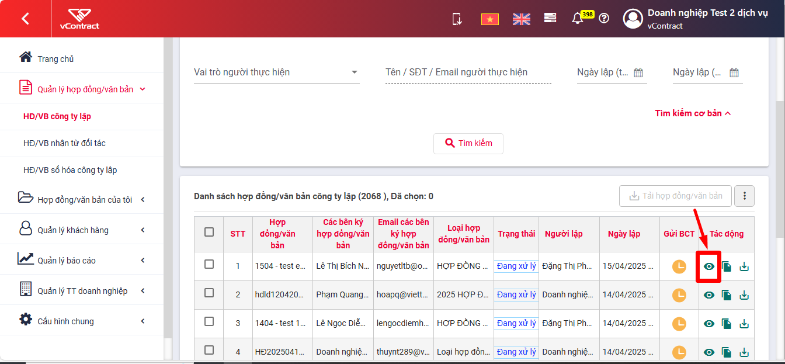Click the Tìm kiếm search button
Screen dimensions: 785x364
(x=468, y=143)
